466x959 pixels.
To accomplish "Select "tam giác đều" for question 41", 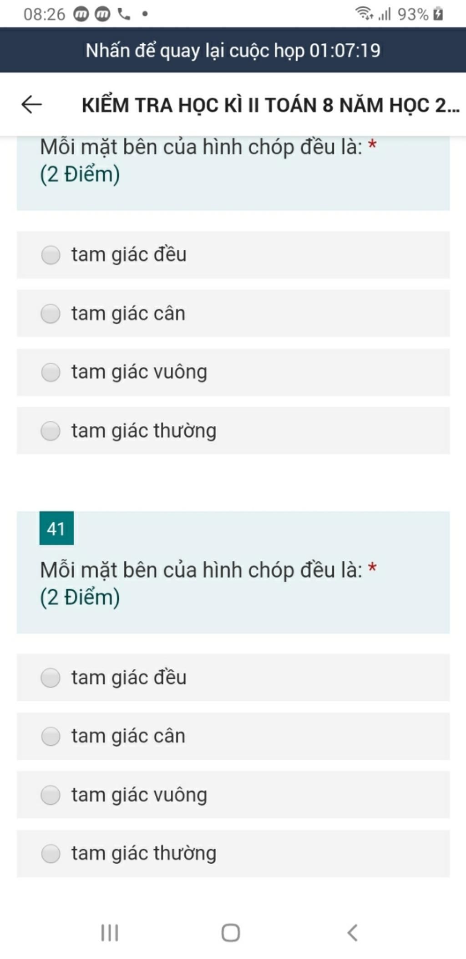I will [x=233, y=678].
